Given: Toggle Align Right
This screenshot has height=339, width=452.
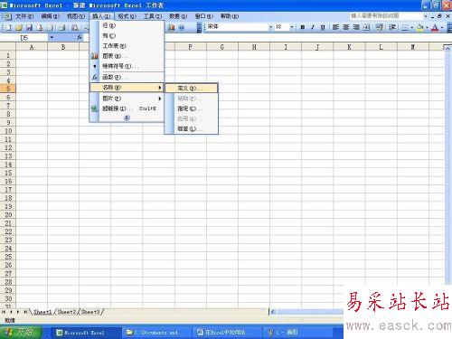Looking at the screenshot, I should pyautogui.click(x=356, y=27).
